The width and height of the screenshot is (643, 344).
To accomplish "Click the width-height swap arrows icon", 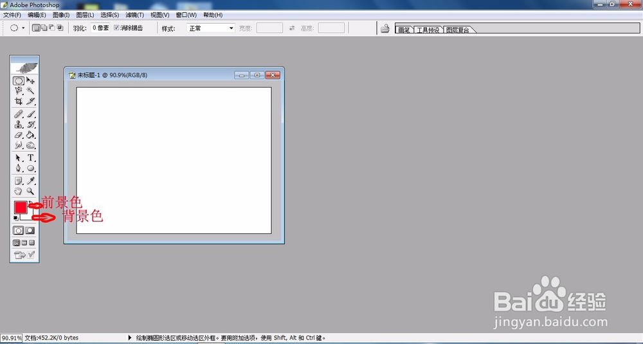I will coord(292,28).
